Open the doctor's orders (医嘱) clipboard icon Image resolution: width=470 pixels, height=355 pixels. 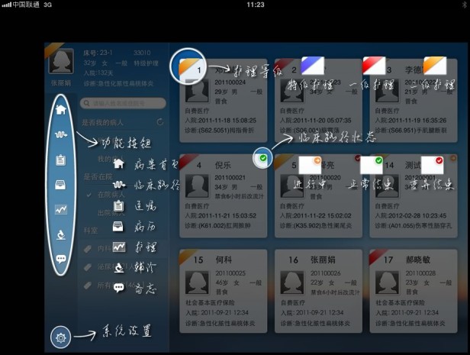click(x=61, y=160)
